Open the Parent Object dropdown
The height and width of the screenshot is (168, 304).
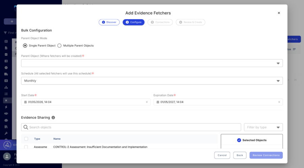tap(152, 63)
